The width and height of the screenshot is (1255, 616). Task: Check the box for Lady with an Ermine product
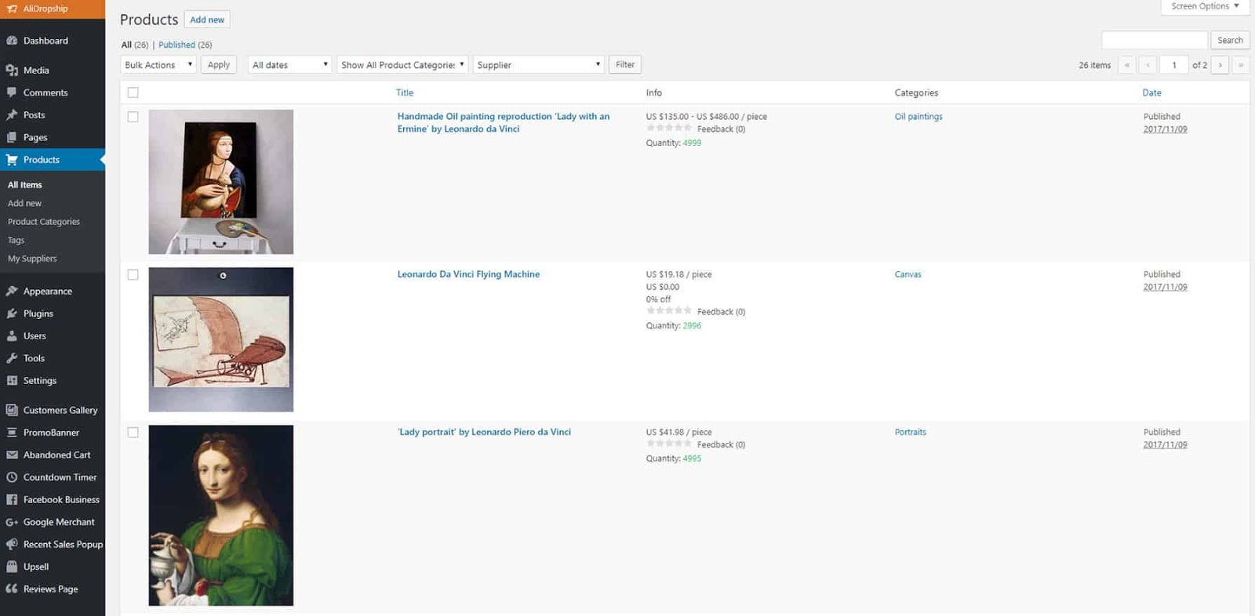133,117
